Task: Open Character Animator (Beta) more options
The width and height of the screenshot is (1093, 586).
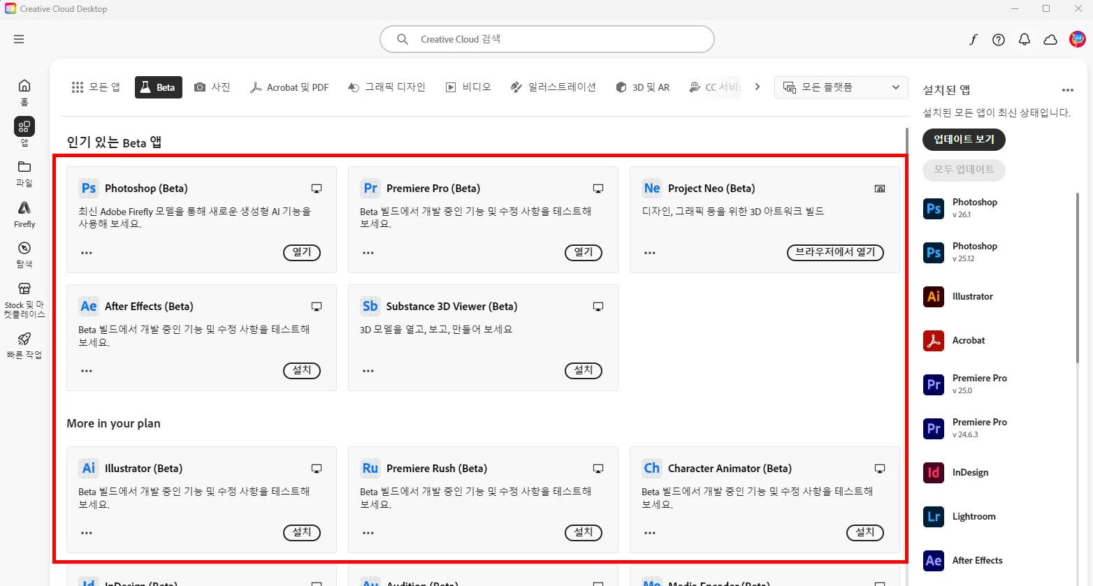Action: tap(650, 533)
